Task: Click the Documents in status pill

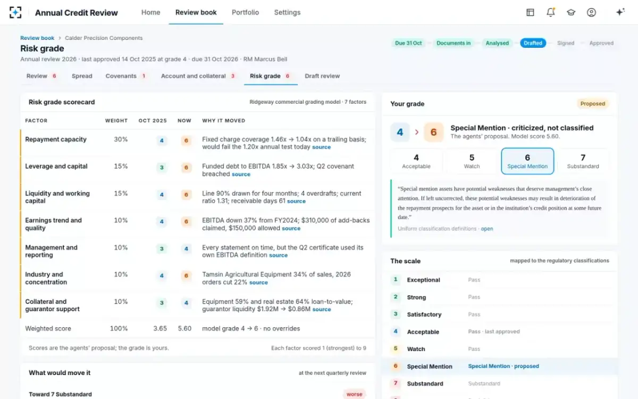Action: click(x=454, y=43)
